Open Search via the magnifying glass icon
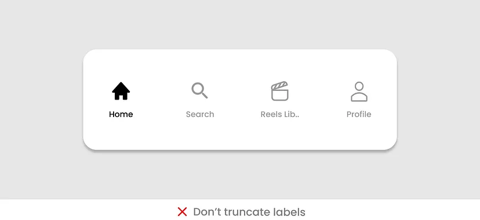The image size is (480, 220). click(x=199, y=90)
